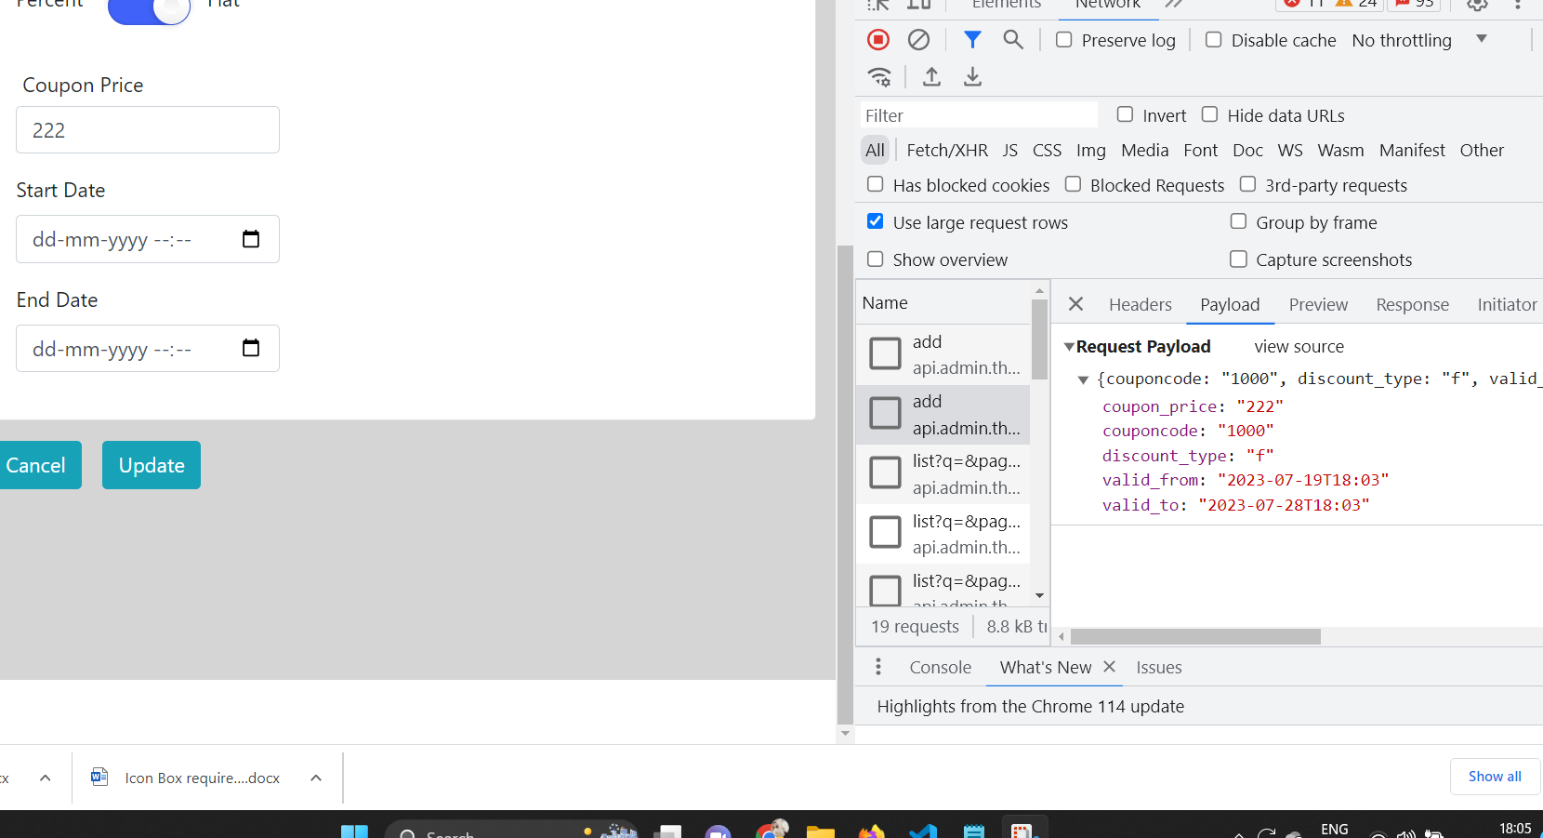Open Visual Studio Code from the taskbar
Image resolution: width=1543 pixels, height=838 pixels.
pos(923,831)
